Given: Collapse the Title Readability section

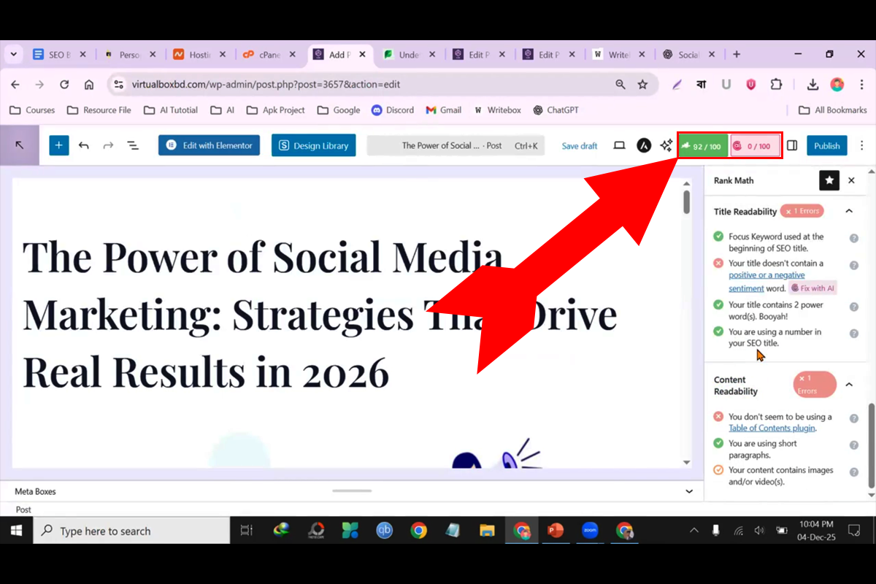Looking at the screenshot, I should tap(849, 211).
